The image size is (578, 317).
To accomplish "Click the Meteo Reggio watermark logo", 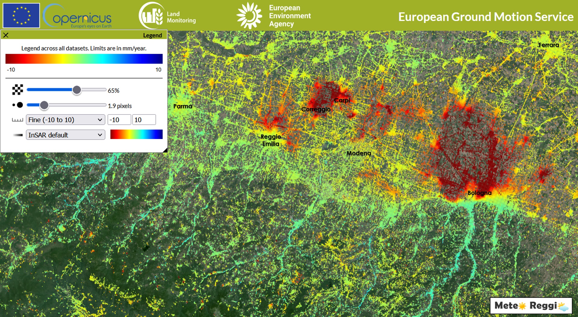I will tap(531, 306).
